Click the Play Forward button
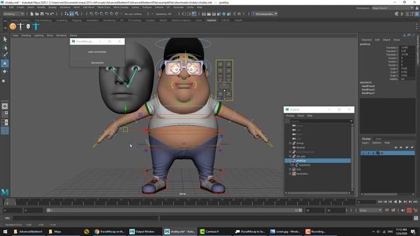The image size is (420, 236). click(400, 202)
